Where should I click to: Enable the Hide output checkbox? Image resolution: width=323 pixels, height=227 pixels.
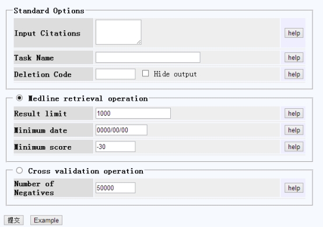click(145, 73)
